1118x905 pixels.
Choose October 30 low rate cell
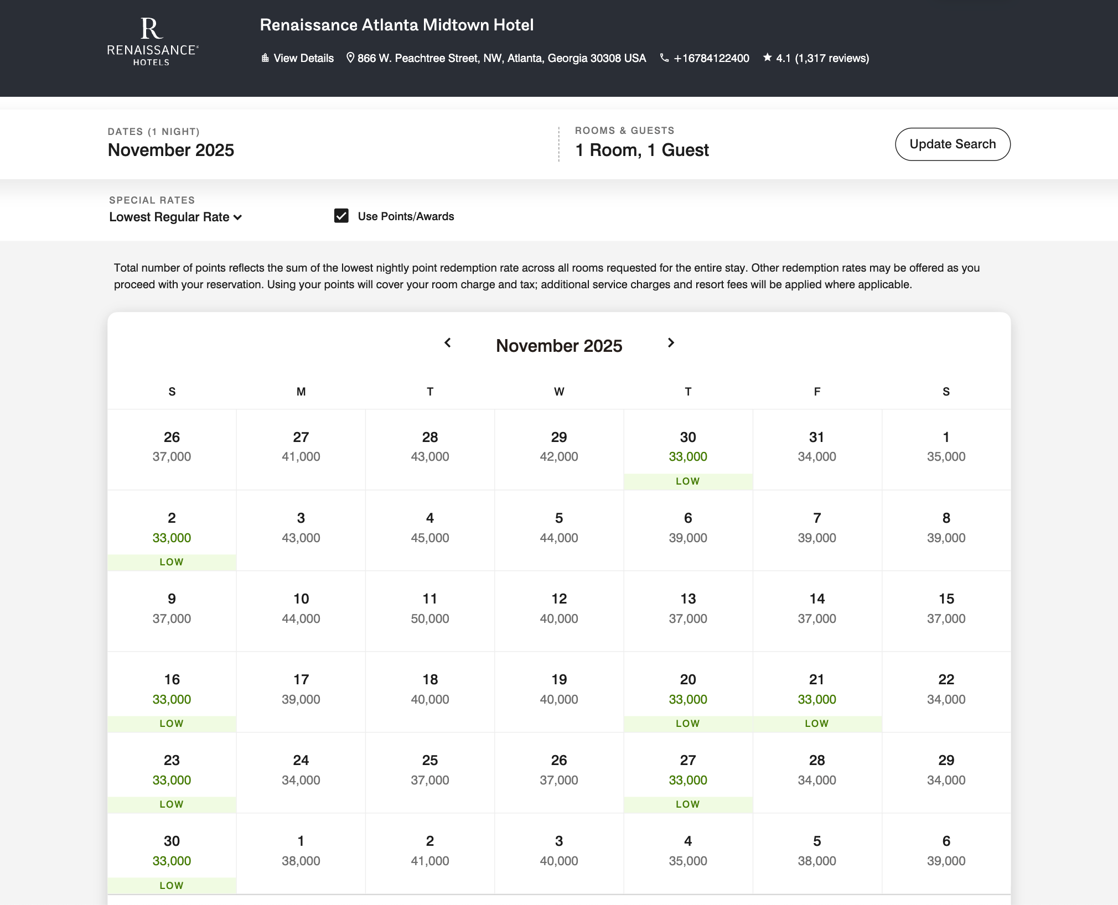[x=688, y=449]
